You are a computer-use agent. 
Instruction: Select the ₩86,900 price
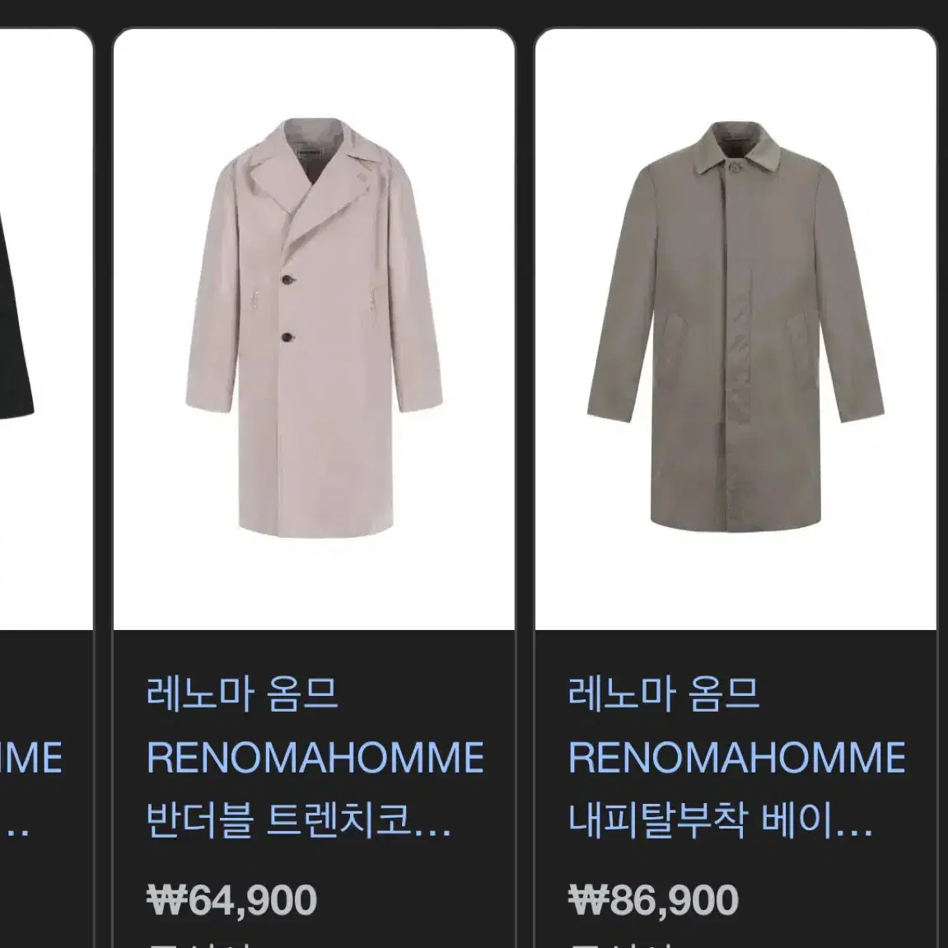pos(653,899)
